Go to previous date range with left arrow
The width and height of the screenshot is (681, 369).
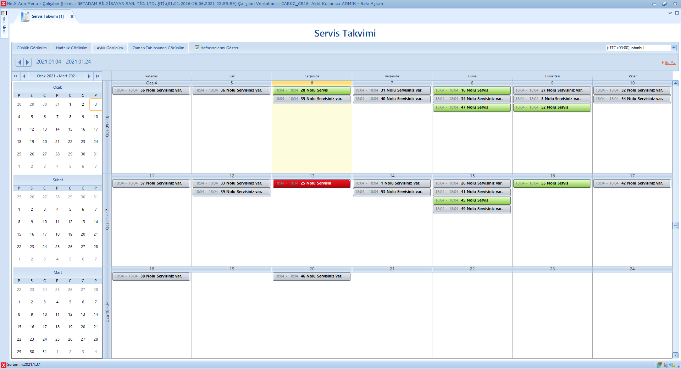pos(20,62)
